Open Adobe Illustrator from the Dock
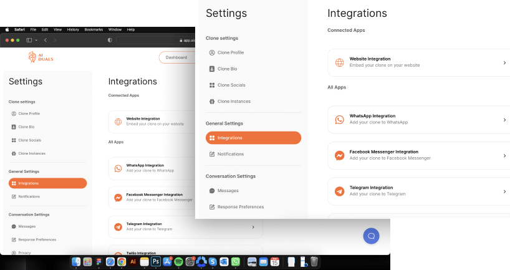510x270 pixels. [x=133, y=261]
